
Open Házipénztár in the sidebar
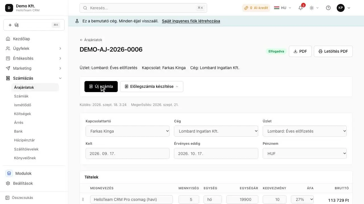pyautogui.click(x=24, y=140)
